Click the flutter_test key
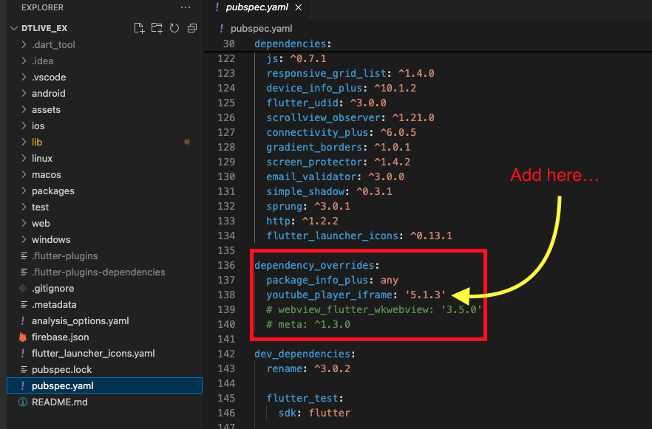This screenshot has height=429, width=652. (302, 398)
